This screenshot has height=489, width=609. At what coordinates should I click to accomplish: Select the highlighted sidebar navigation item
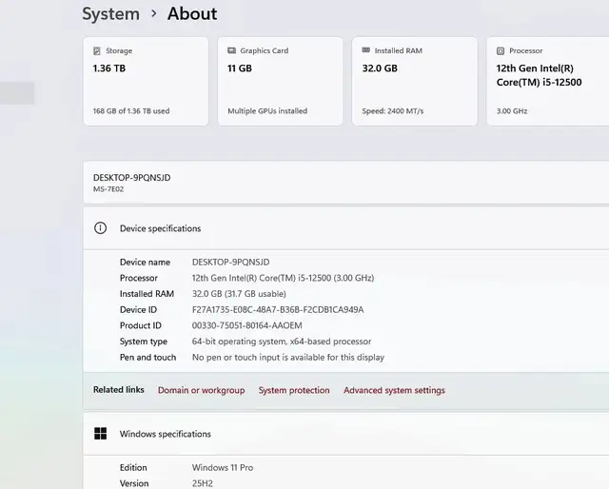click(x=17, y=93)
